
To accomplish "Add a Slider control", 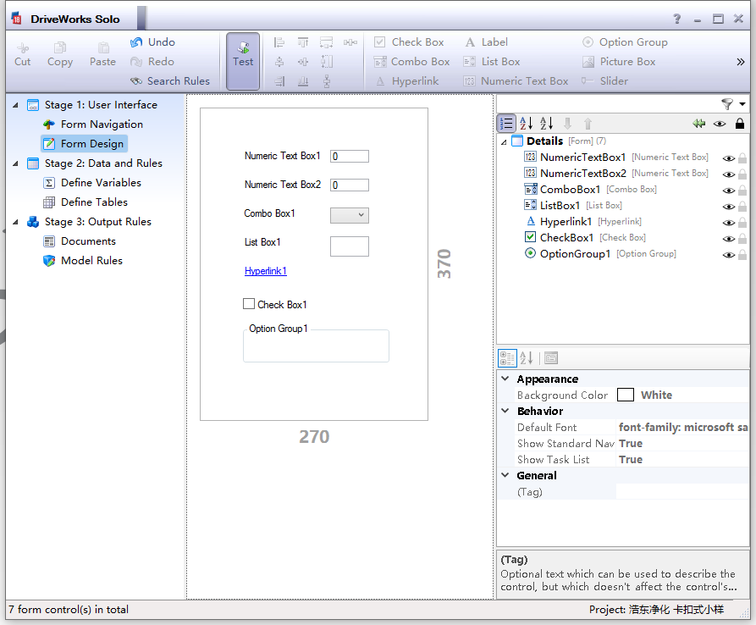I will (x=604, y=81).
